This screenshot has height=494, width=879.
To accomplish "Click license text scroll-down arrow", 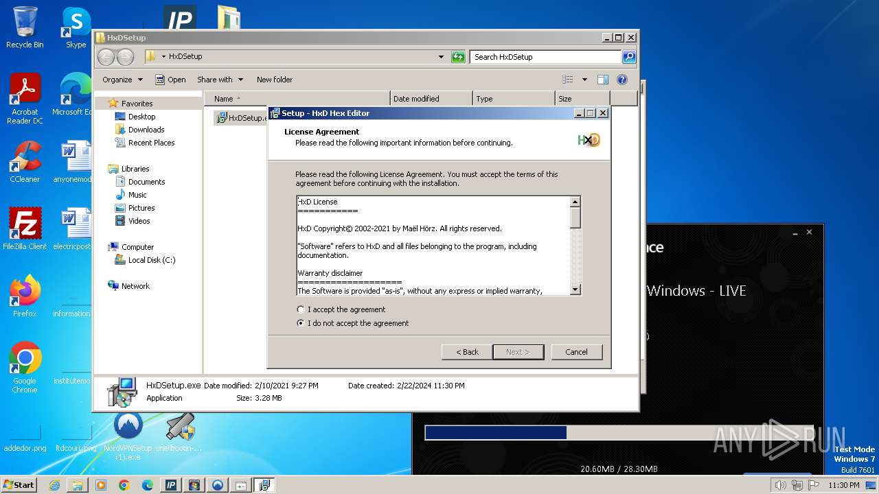I will [575, 290].
